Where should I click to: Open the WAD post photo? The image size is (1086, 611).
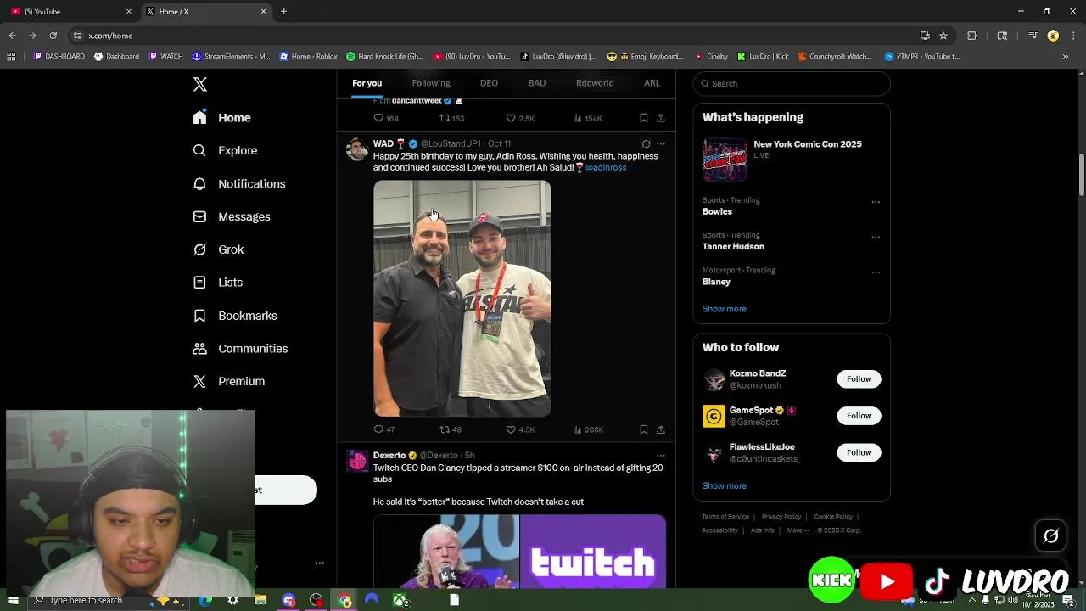click(x=462, y=298)
